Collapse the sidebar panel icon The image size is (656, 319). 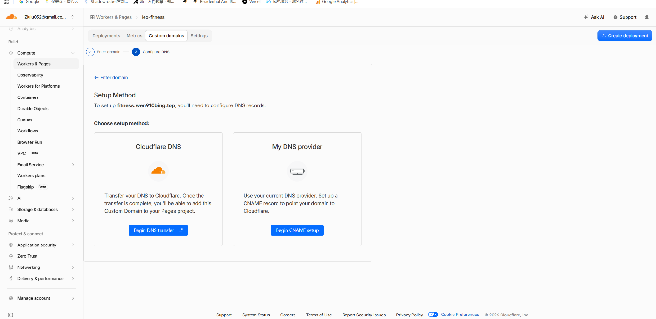(x=11, y=315)
